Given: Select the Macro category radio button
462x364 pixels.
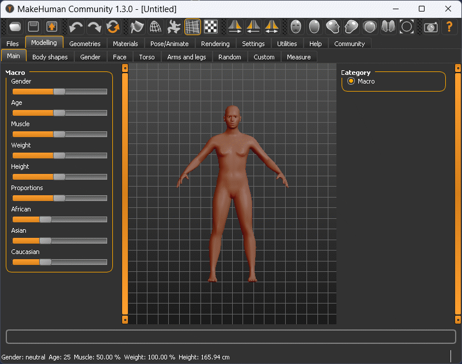Looking at the screenshot, I should [x=351, y=81].
